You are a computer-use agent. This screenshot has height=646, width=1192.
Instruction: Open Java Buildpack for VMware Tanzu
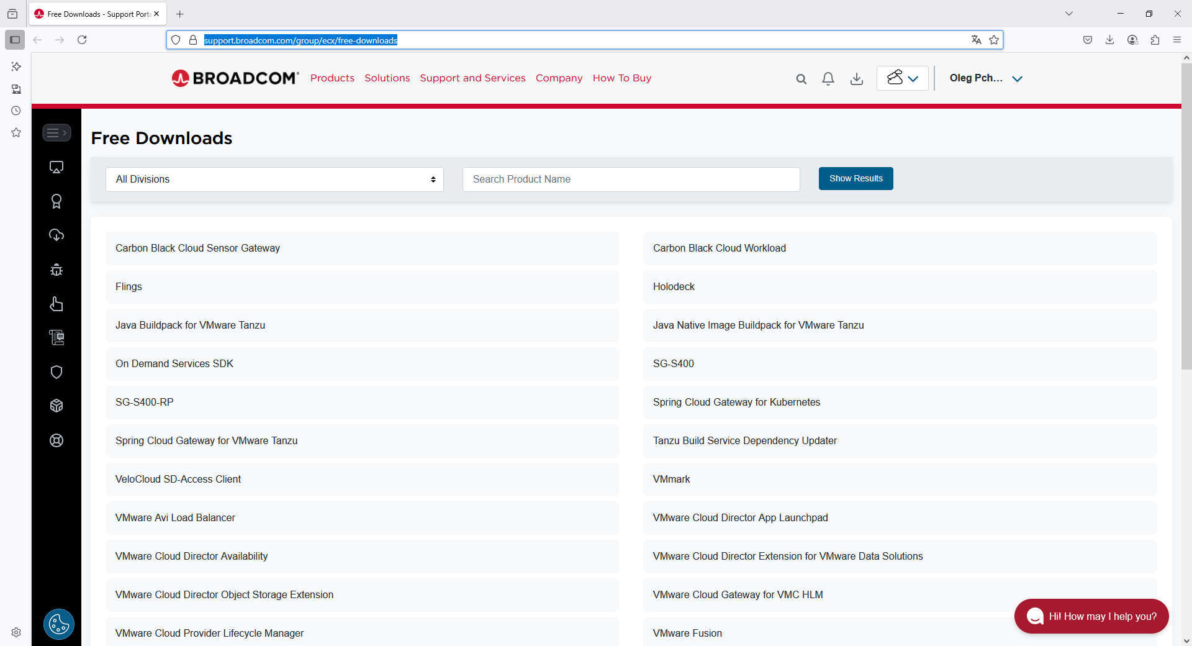tap(362, 325)
